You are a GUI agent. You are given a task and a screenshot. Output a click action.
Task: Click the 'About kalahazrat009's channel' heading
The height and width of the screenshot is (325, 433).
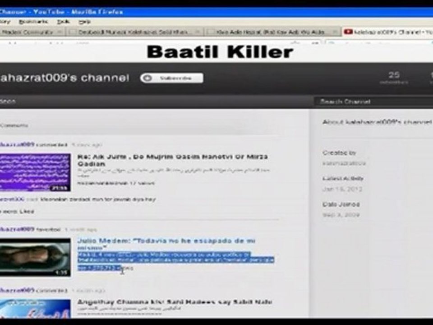coord(377,122)
